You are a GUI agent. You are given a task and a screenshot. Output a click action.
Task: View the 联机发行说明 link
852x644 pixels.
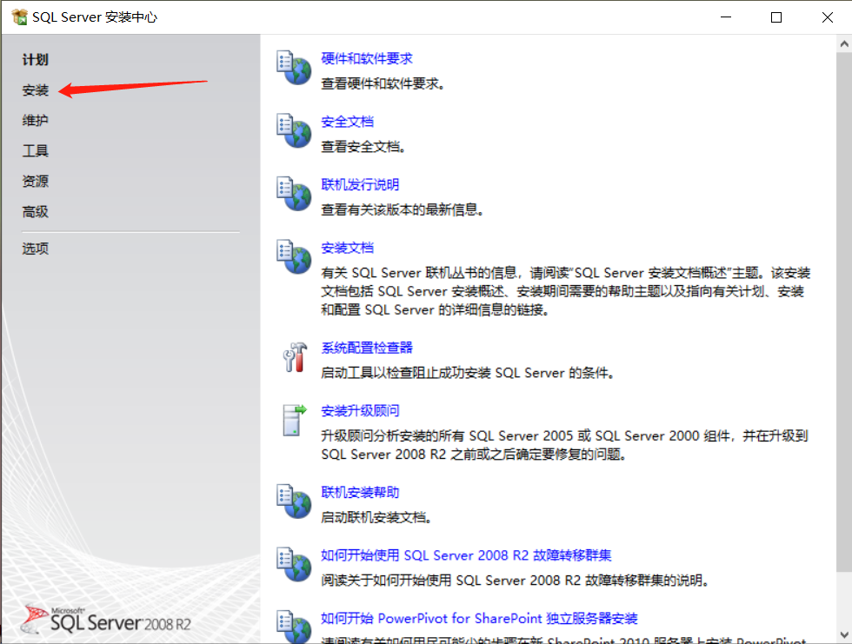click(x=360, y=184)
